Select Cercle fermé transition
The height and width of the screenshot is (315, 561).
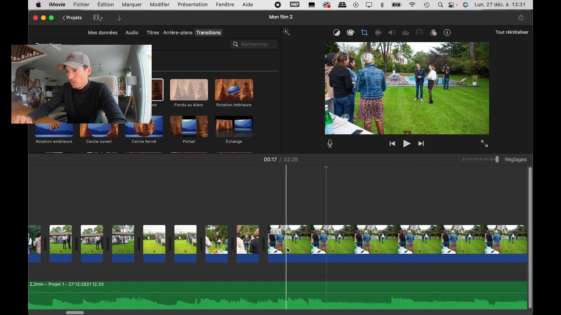144,127
